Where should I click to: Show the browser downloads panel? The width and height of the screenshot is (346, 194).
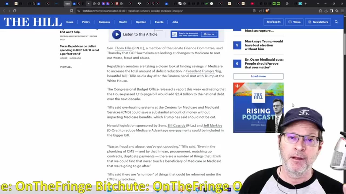[326, 11]
